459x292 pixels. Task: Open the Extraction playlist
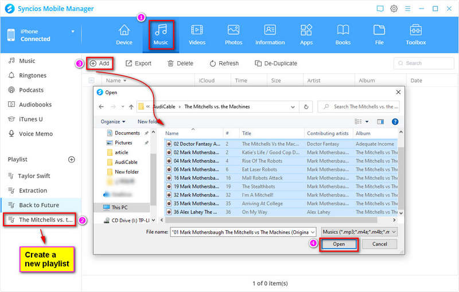point(33,191)
